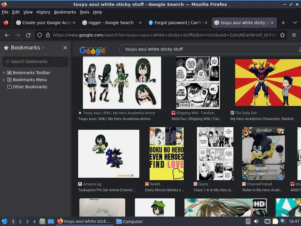Open the Help menu
Screen dimensions: 301x226
point(98,12)
